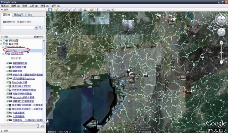The width and height of the screenshot is (228, 133).
Task: Click the Places list scrollbar down arrow
Action: [x=44, y=122]
